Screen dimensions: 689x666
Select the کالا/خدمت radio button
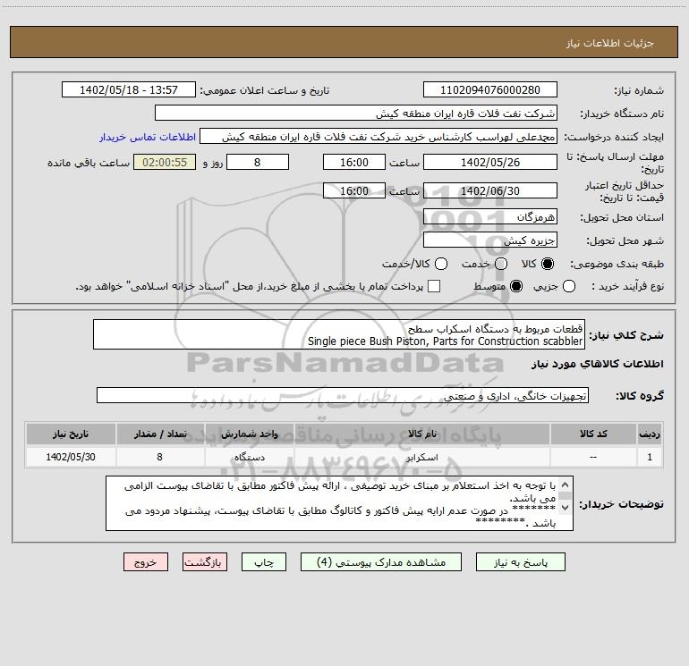tap(441, 264)
